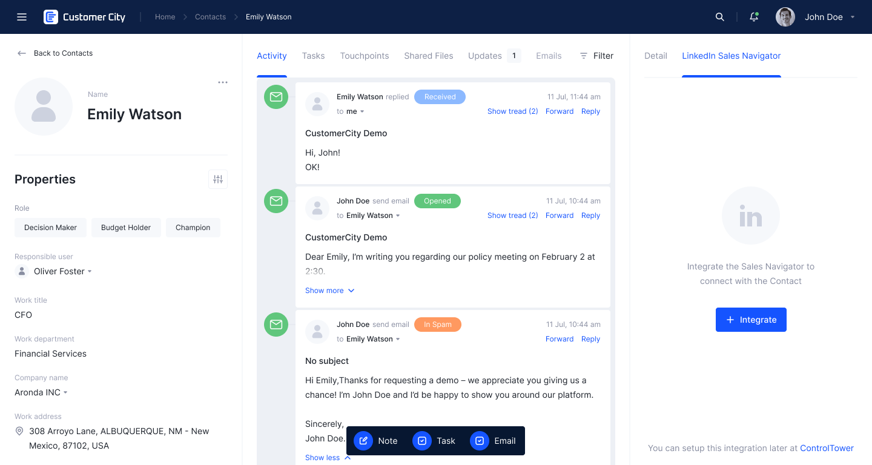Click the Financial Services department value

coord(50,354)
